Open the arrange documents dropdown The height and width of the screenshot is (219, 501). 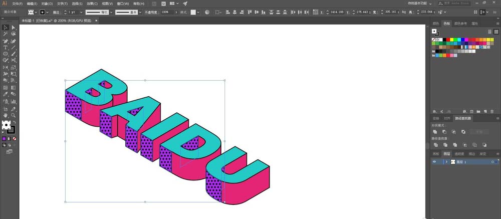pos(174,4)
